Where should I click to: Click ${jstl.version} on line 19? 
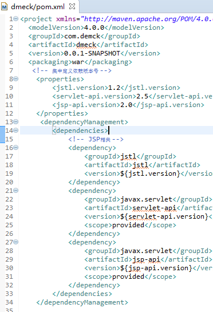[150, 173]
